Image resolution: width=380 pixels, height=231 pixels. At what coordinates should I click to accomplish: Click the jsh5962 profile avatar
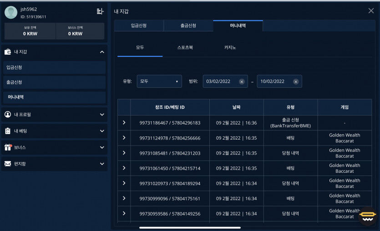click(x=11, y=12)
